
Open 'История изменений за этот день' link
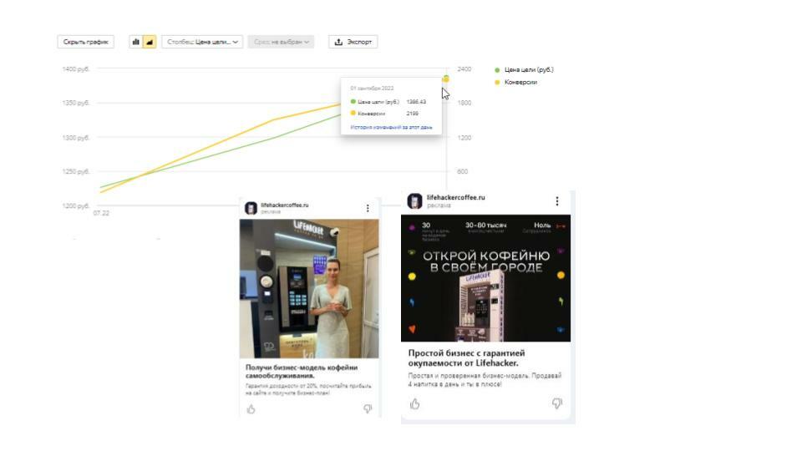tap(391, 127)
